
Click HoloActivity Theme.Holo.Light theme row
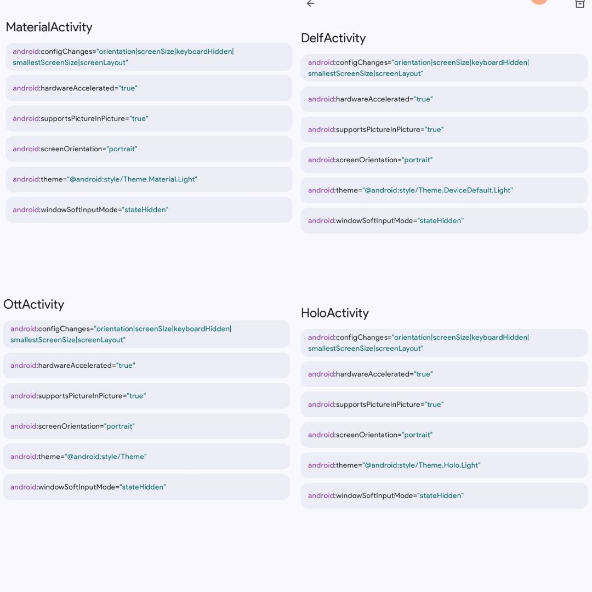click(444, 465)
